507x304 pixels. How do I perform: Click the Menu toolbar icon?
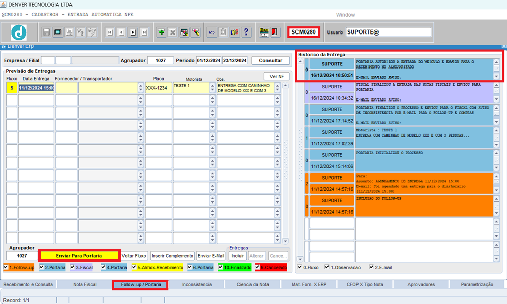point(264,32)
